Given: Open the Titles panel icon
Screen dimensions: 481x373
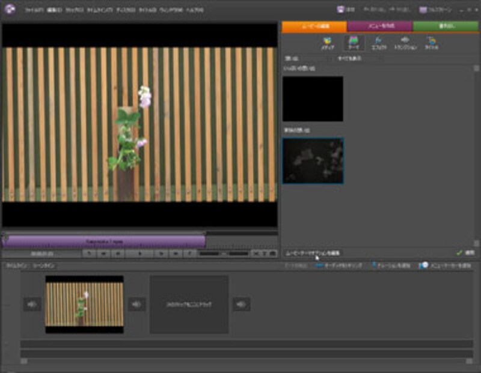Looking at the screenshot, I should pyautogui.click(x=431, y=43).
